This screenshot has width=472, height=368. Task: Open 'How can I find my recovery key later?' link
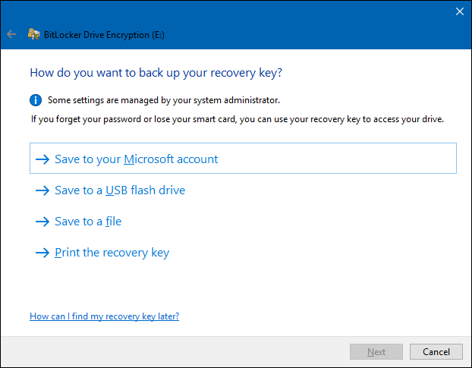(104, 316)
